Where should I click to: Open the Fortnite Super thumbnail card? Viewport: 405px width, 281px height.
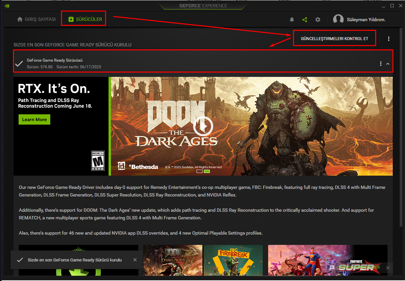pyautogui.click(x=328, y=260)
